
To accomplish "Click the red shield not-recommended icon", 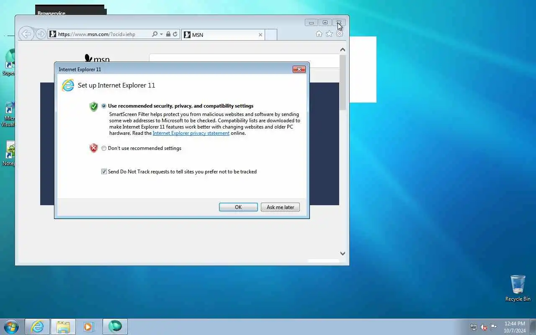I will tap(94, 148).
